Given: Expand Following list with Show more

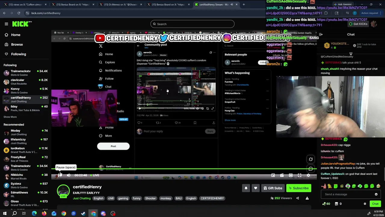Looking at the screenshot, I should click(10, 117).
